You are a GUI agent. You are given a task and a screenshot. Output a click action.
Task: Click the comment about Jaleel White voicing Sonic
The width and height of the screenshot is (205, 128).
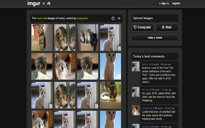[159, 97]
